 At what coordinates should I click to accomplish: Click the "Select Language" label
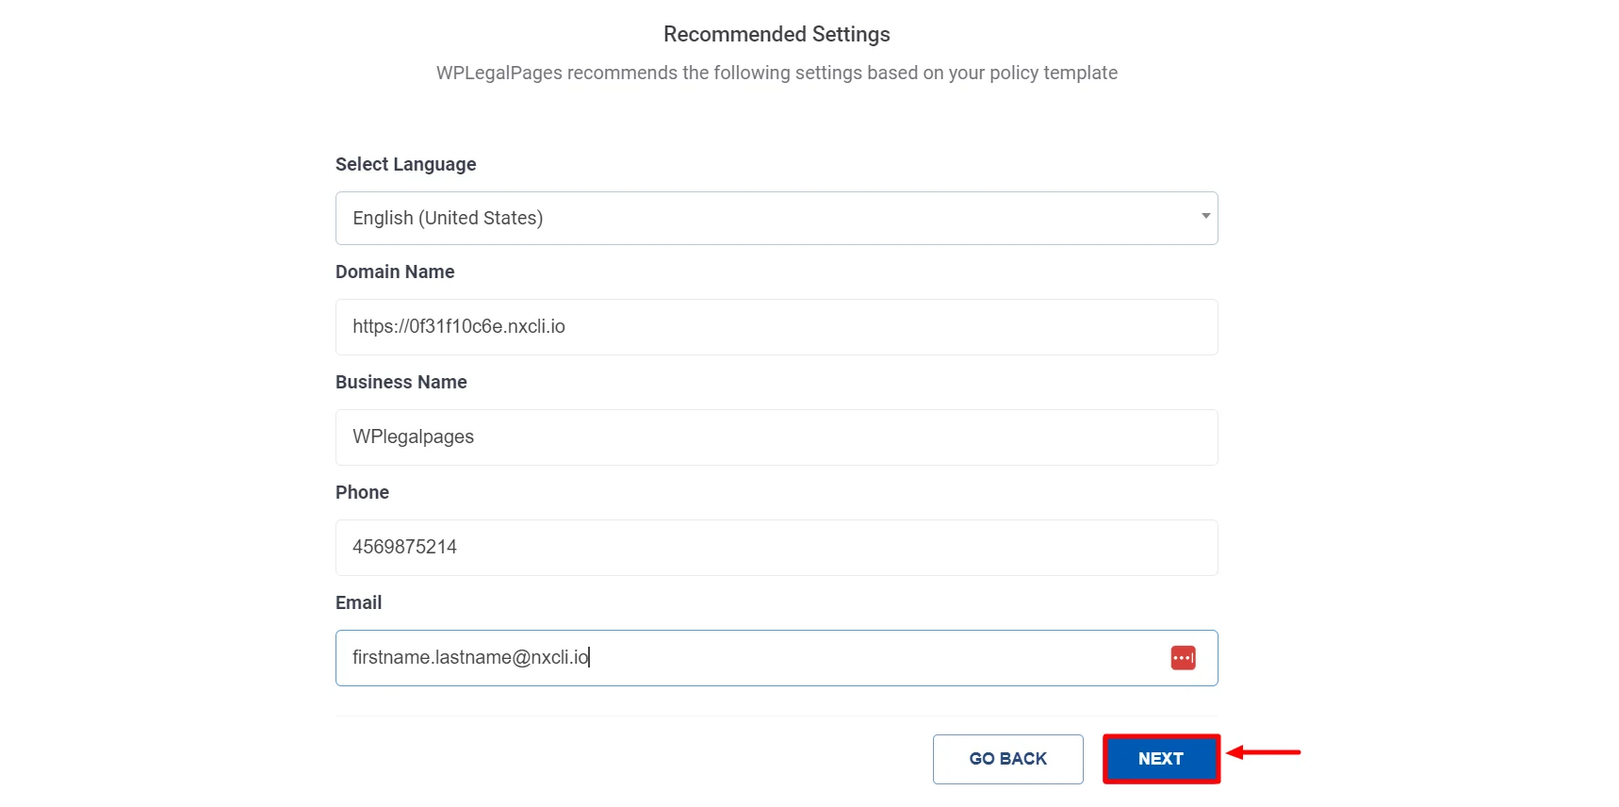(x=405, y=164)
